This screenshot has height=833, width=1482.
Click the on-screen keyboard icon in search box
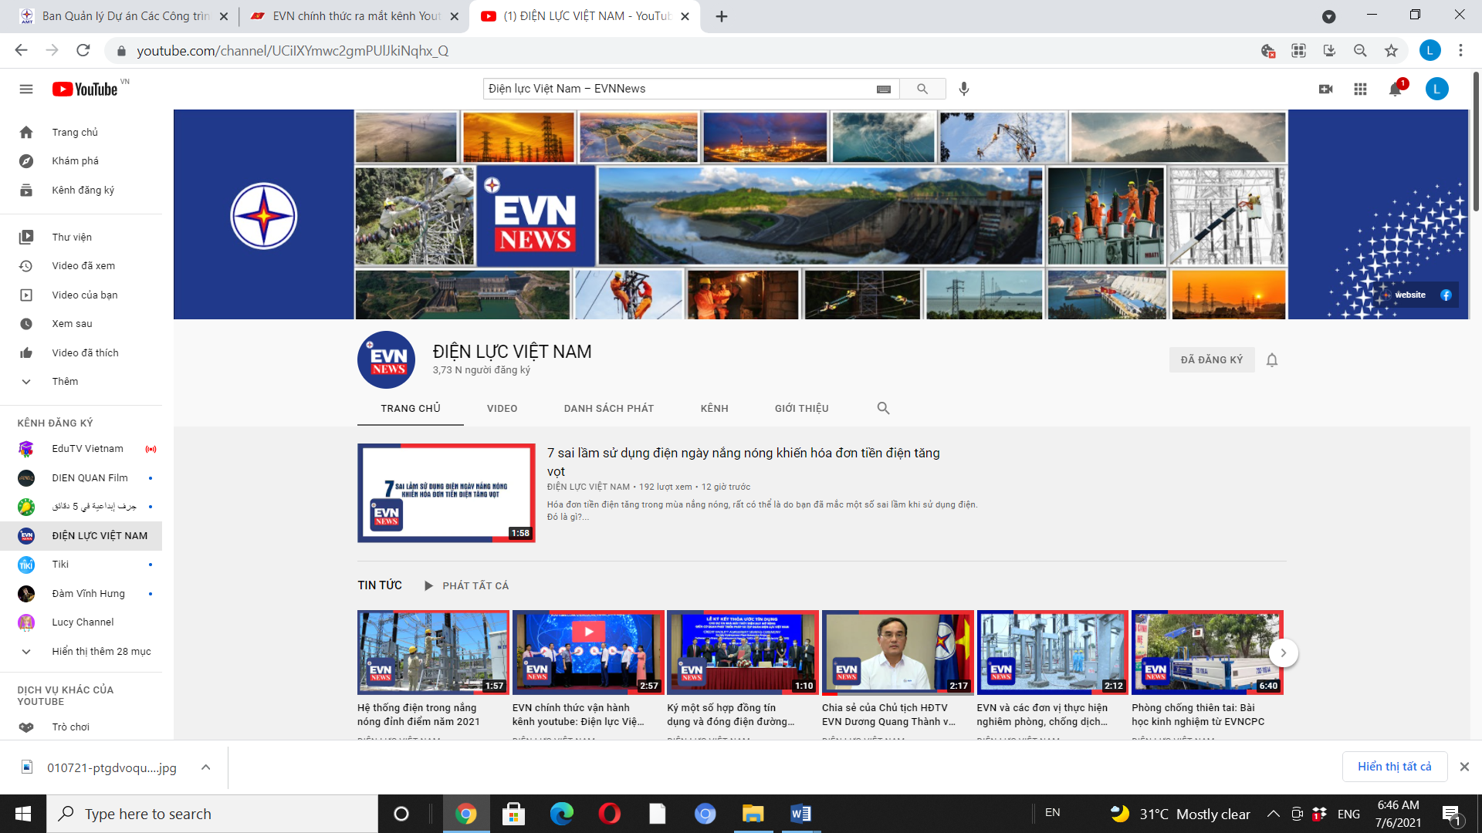884,89
